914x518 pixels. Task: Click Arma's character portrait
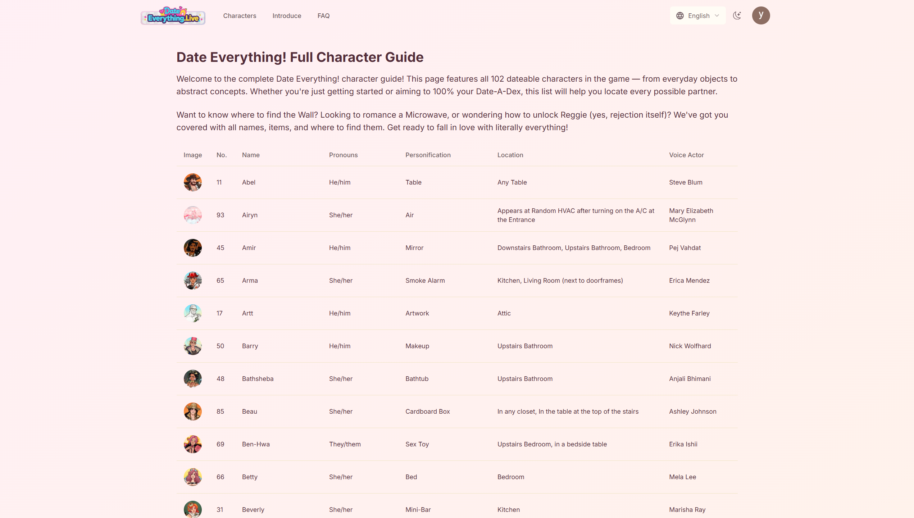point(193,281)
